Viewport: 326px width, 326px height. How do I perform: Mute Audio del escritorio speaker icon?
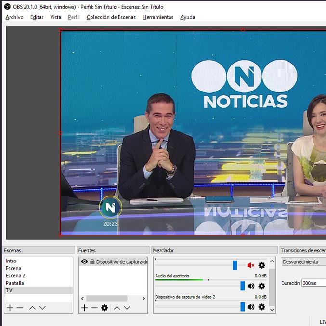[251, 286]
